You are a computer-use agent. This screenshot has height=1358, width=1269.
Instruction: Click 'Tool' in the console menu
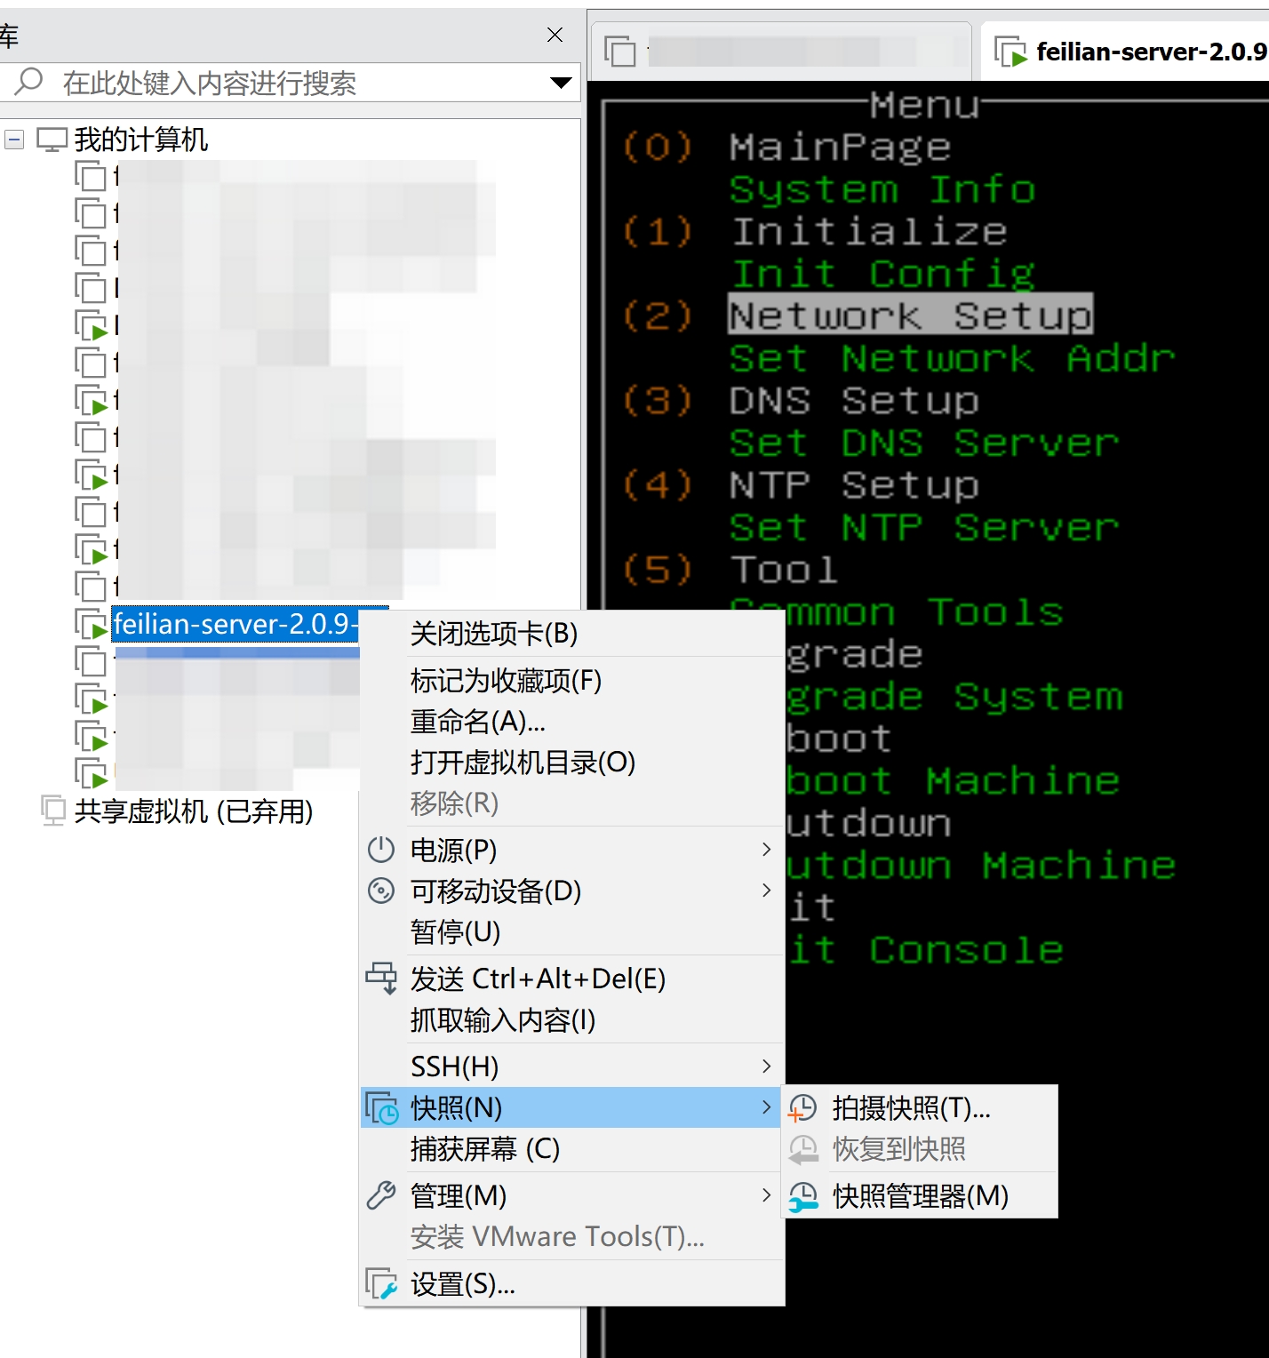[784, 569]
